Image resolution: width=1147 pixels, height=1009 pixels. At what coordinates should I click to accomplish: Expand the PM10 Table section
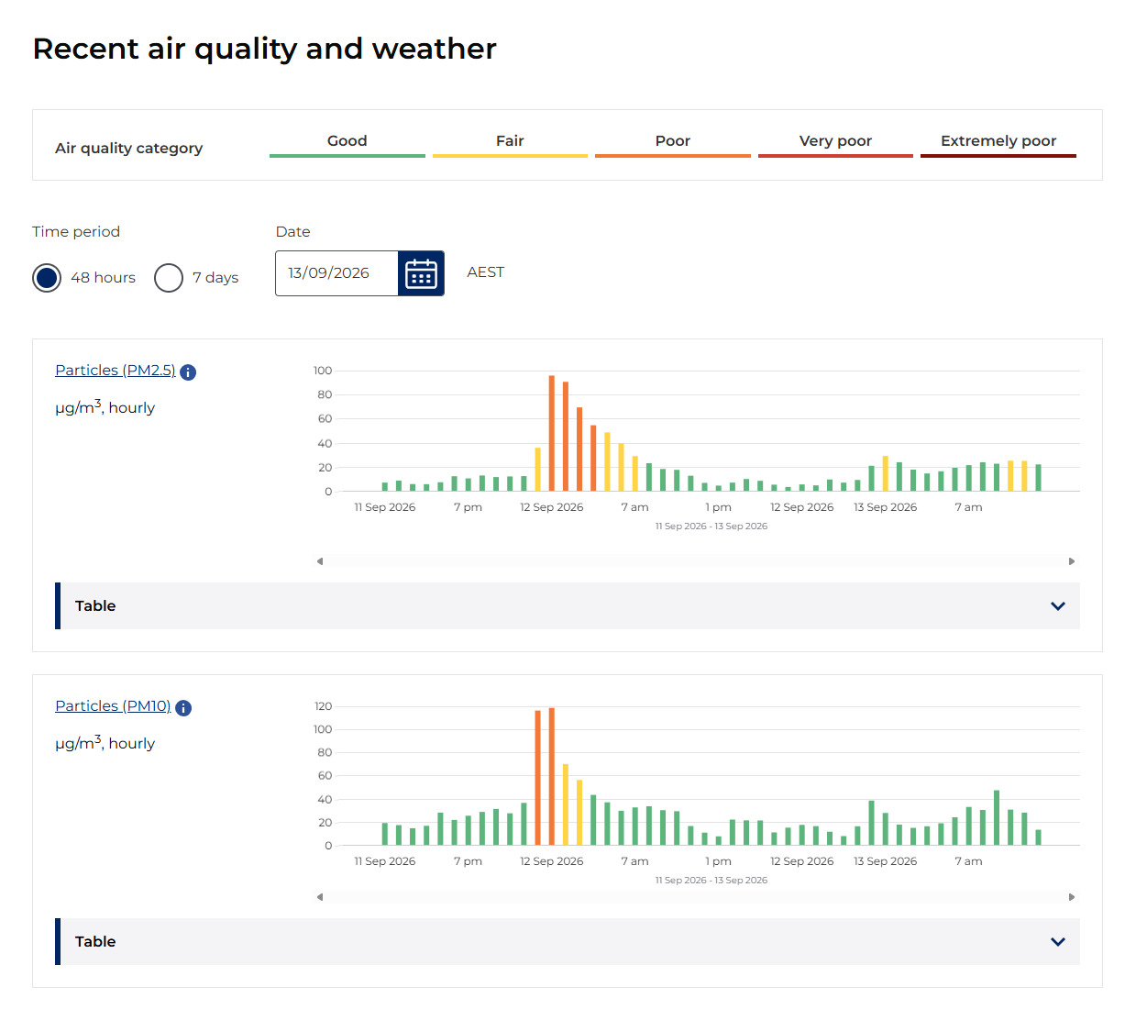point(568,941)
